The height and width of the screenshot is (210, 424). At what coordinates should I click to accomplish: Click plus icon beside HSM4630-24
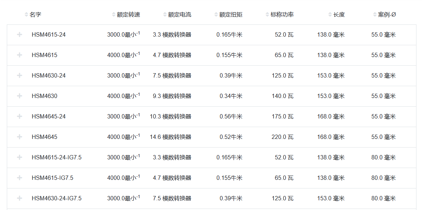click(x=19, y=76)
